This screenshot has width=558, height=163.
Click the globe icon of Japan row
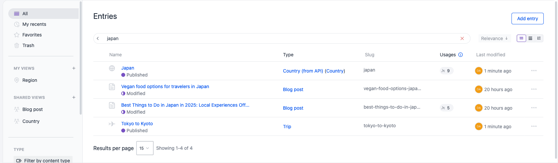[x=112, y=68]
